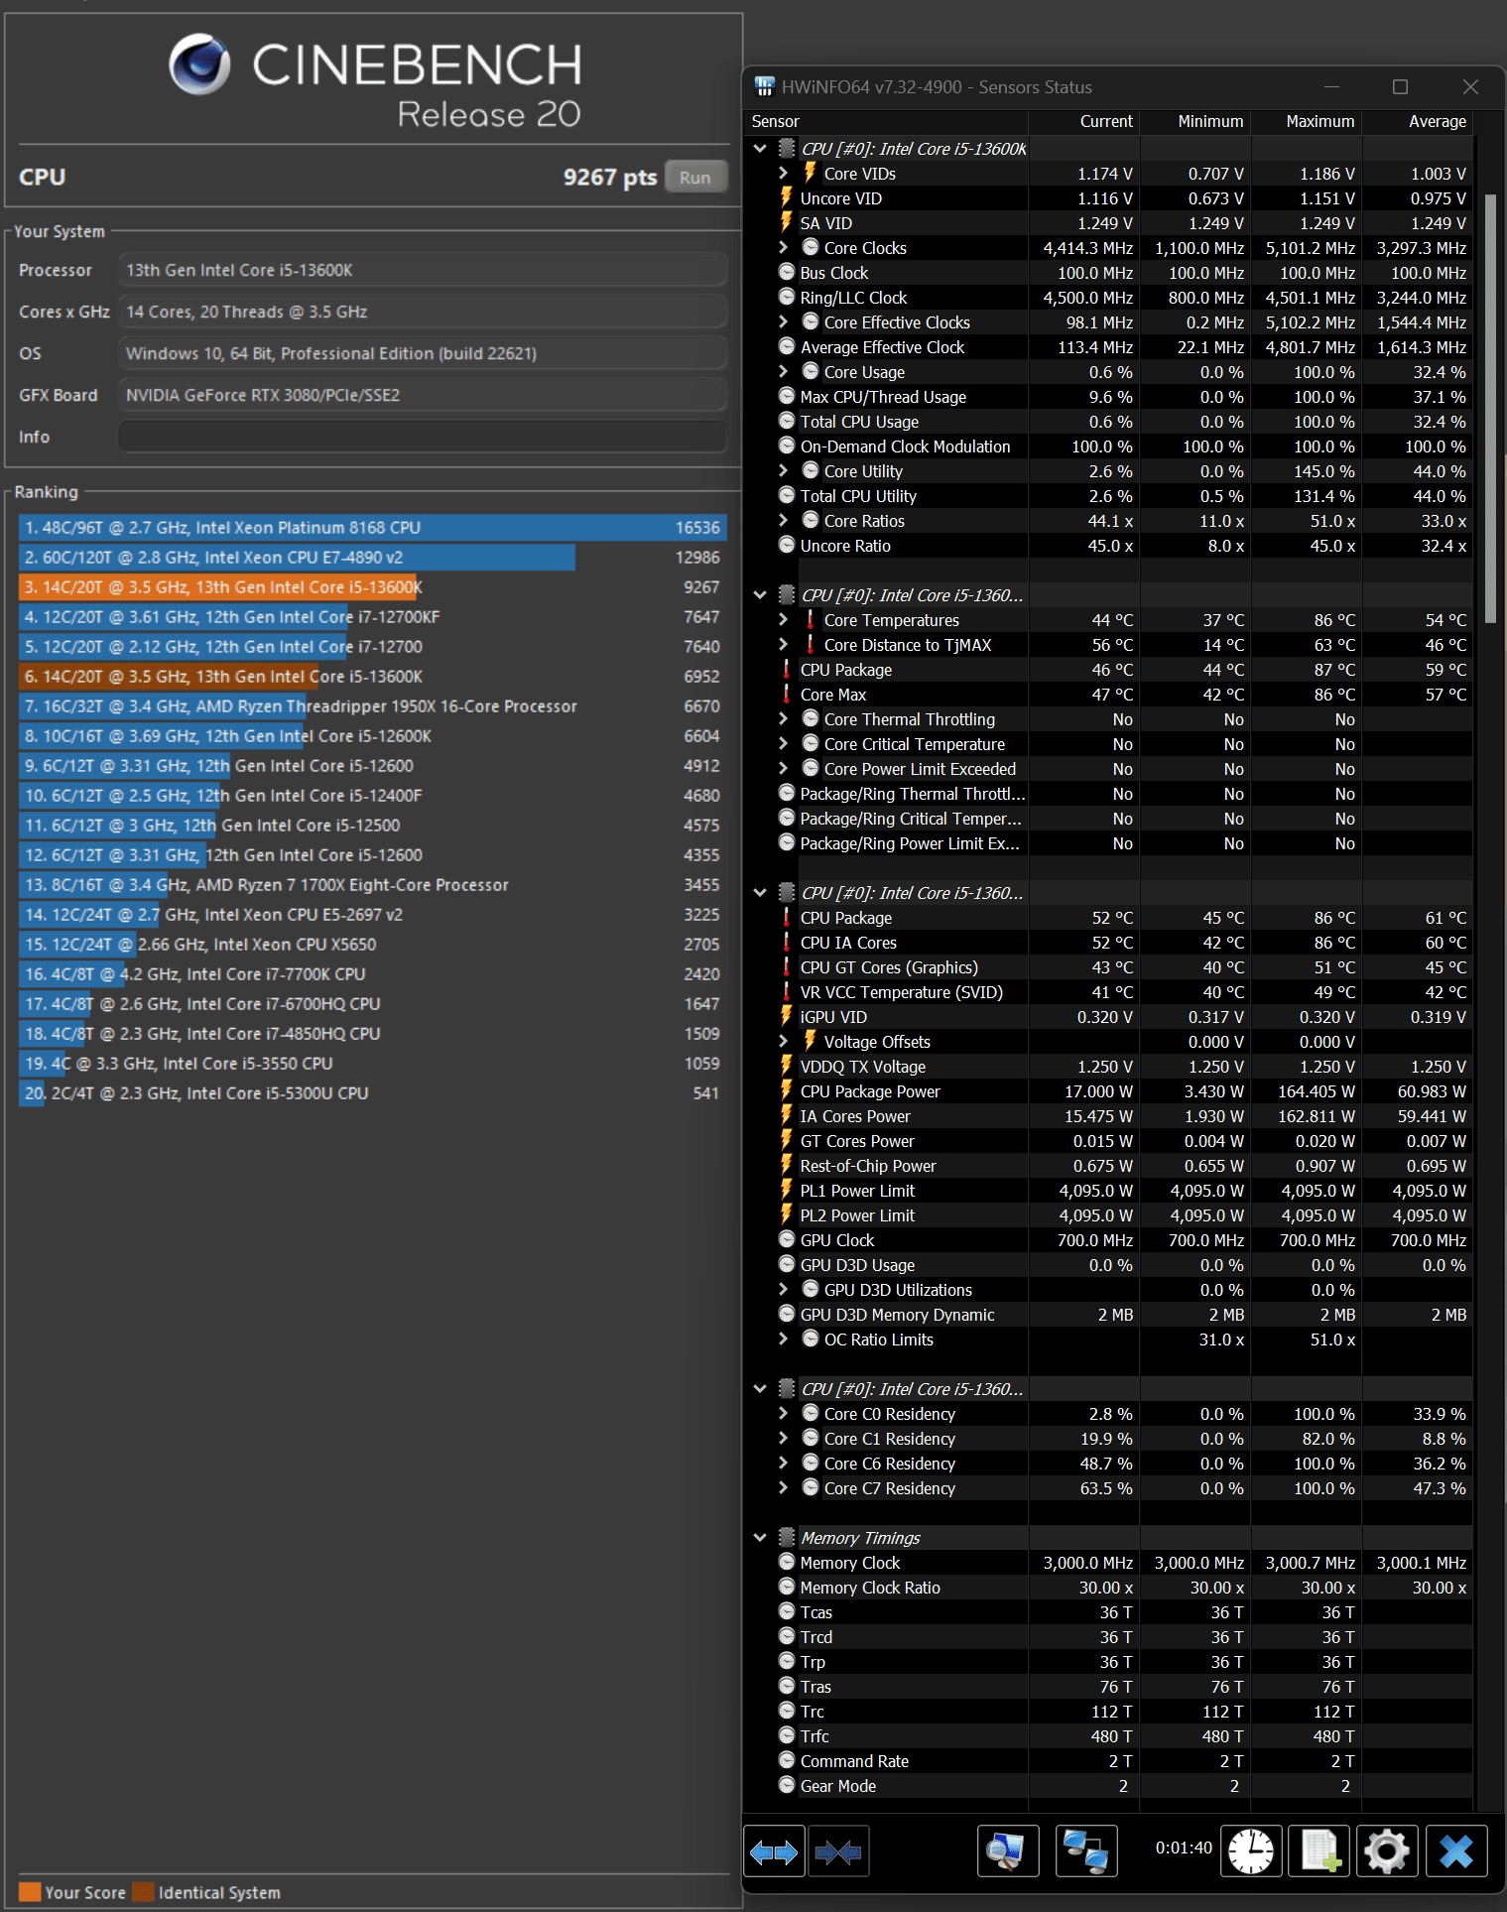
Task: Click the remote network monitoring icon
Action: [x=1086, y=1851]
